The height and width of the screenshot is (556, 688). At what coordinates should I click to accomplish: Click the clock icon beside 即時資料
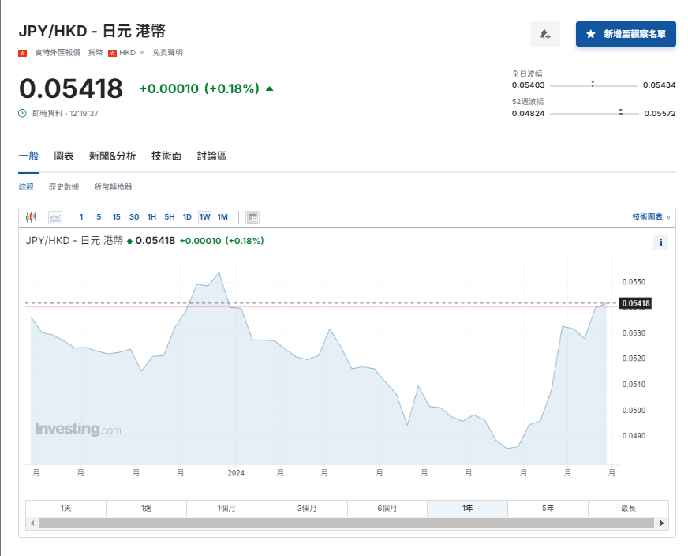pos(21,113)
